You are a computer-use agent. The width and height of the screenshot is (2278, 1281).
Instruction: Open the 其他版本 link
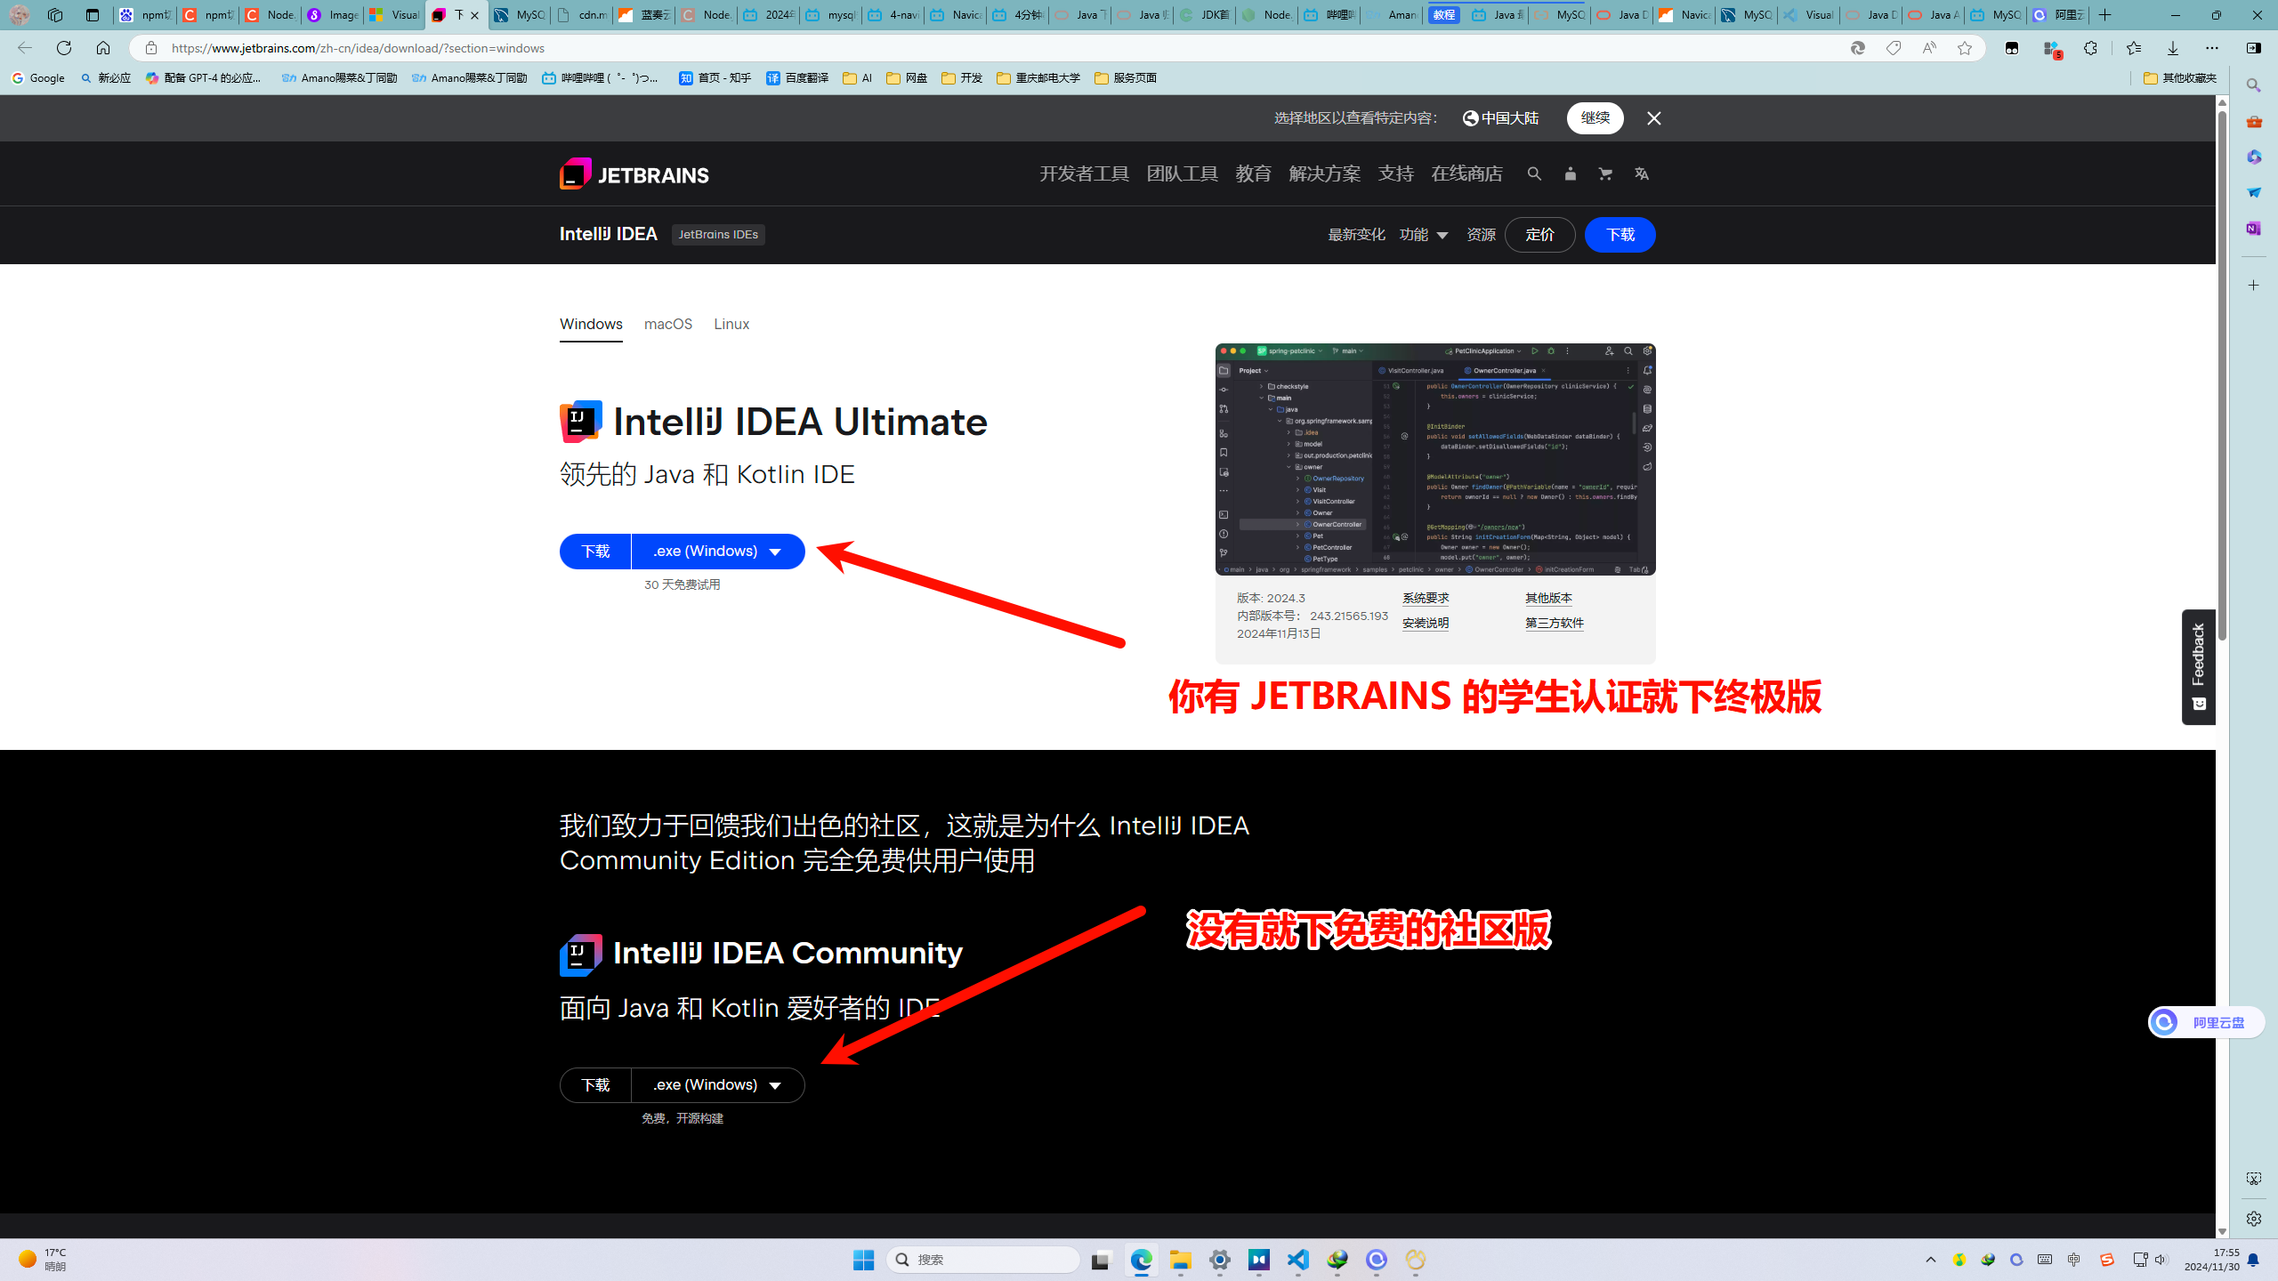click(1548, 599)
